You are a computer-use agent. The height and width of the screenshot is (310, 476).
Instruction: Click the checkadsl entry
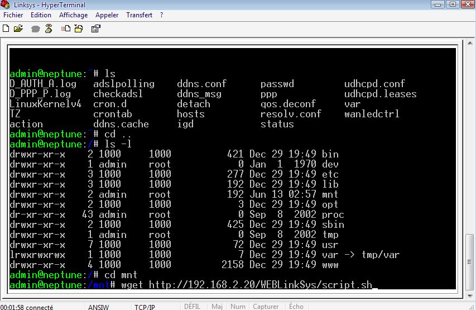(118, 94)
